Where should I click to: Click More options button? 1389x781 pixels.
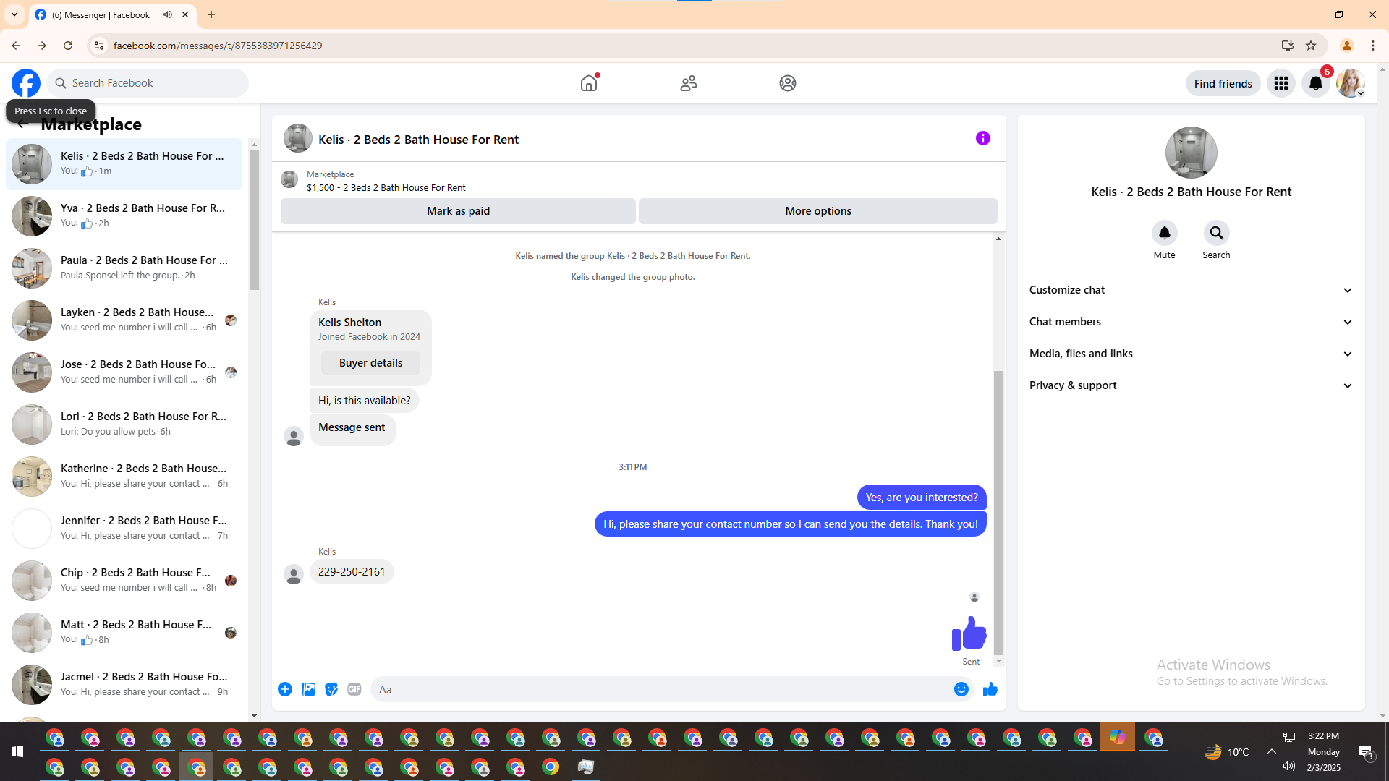pyautogui.click(x=818, y=211)
